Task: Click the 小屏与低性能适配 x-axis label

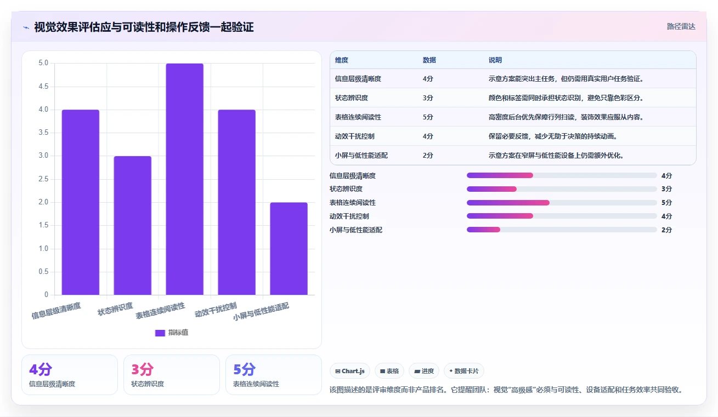Action: [262, 312]
